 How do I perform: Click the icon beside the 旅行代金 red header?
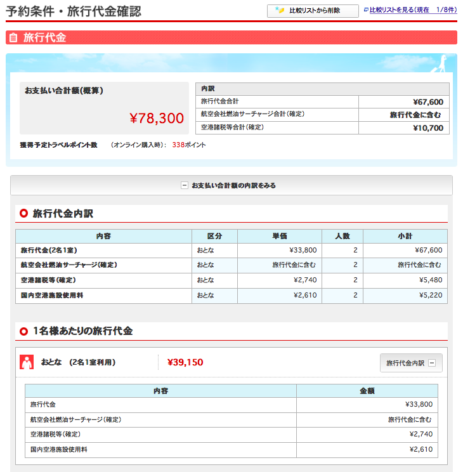click(13, 37)
